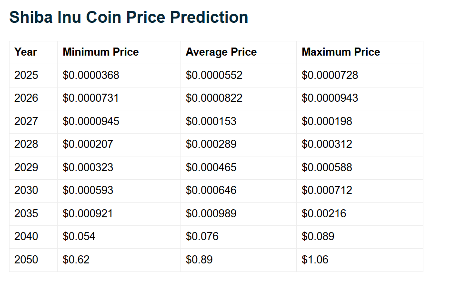Select the 2030 year cell
451x281 pixels.
tap(26, 191)
